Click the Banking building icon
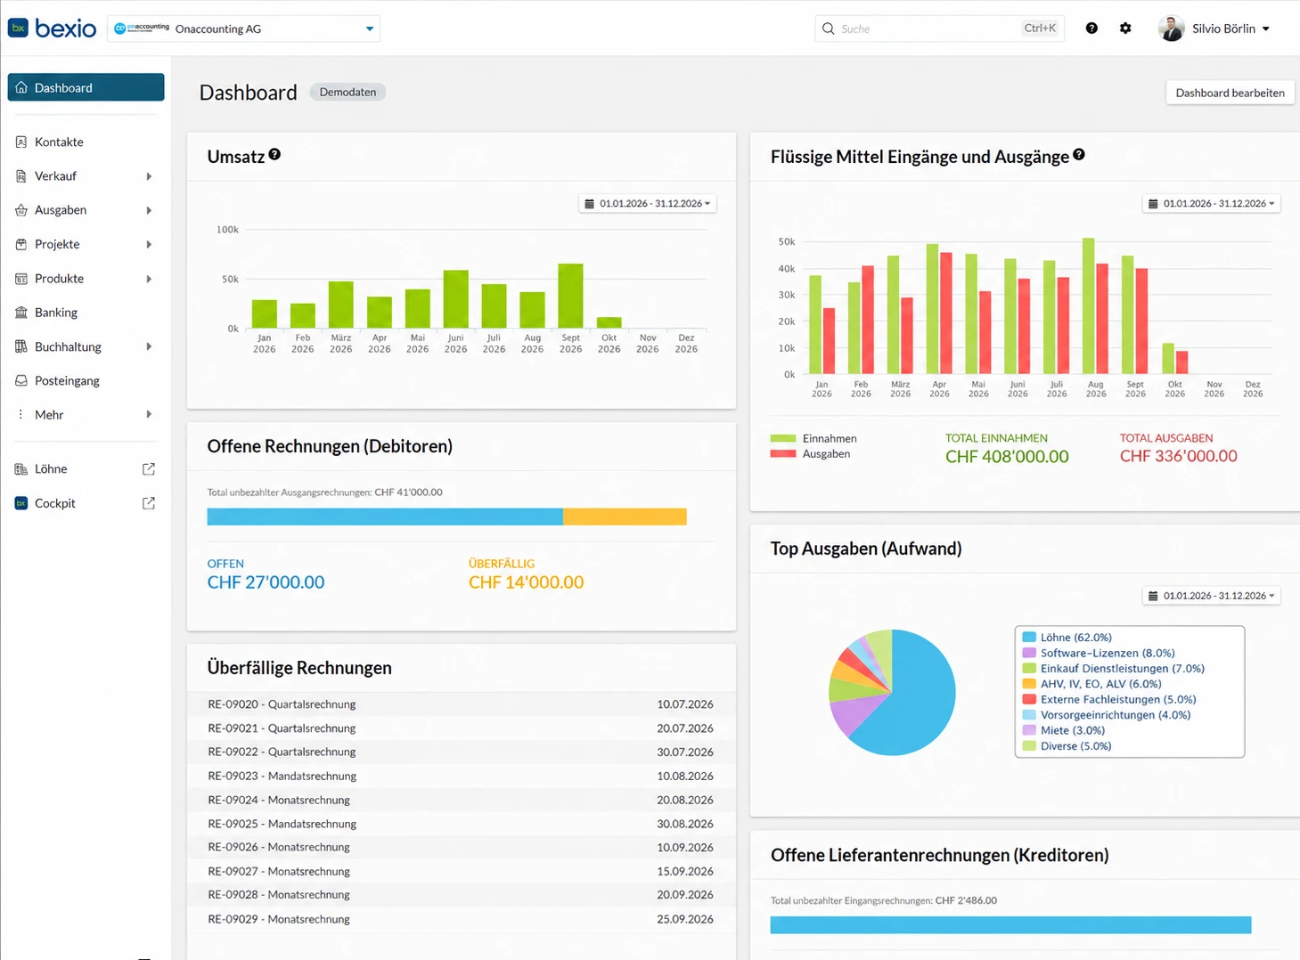 [x=21, y=313]
